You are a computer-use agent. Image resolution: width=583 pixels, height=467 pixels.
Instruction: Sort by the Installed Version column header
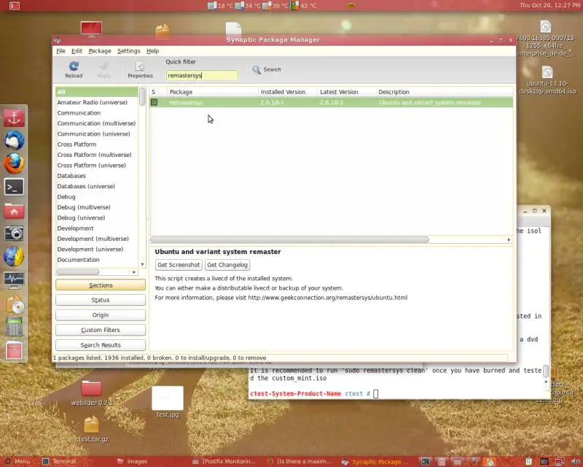287,92
